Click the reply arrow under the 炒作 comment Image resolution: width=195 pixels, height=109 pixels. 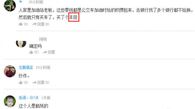(34, 82)
